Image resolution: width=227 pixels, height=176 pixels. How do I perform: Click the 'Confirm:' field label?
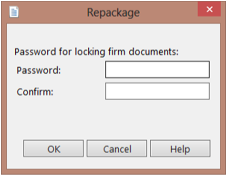click(x=35, y=92)
